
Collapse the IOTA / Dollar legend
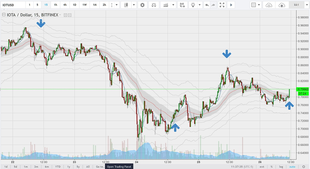click(x=3, y=15)
